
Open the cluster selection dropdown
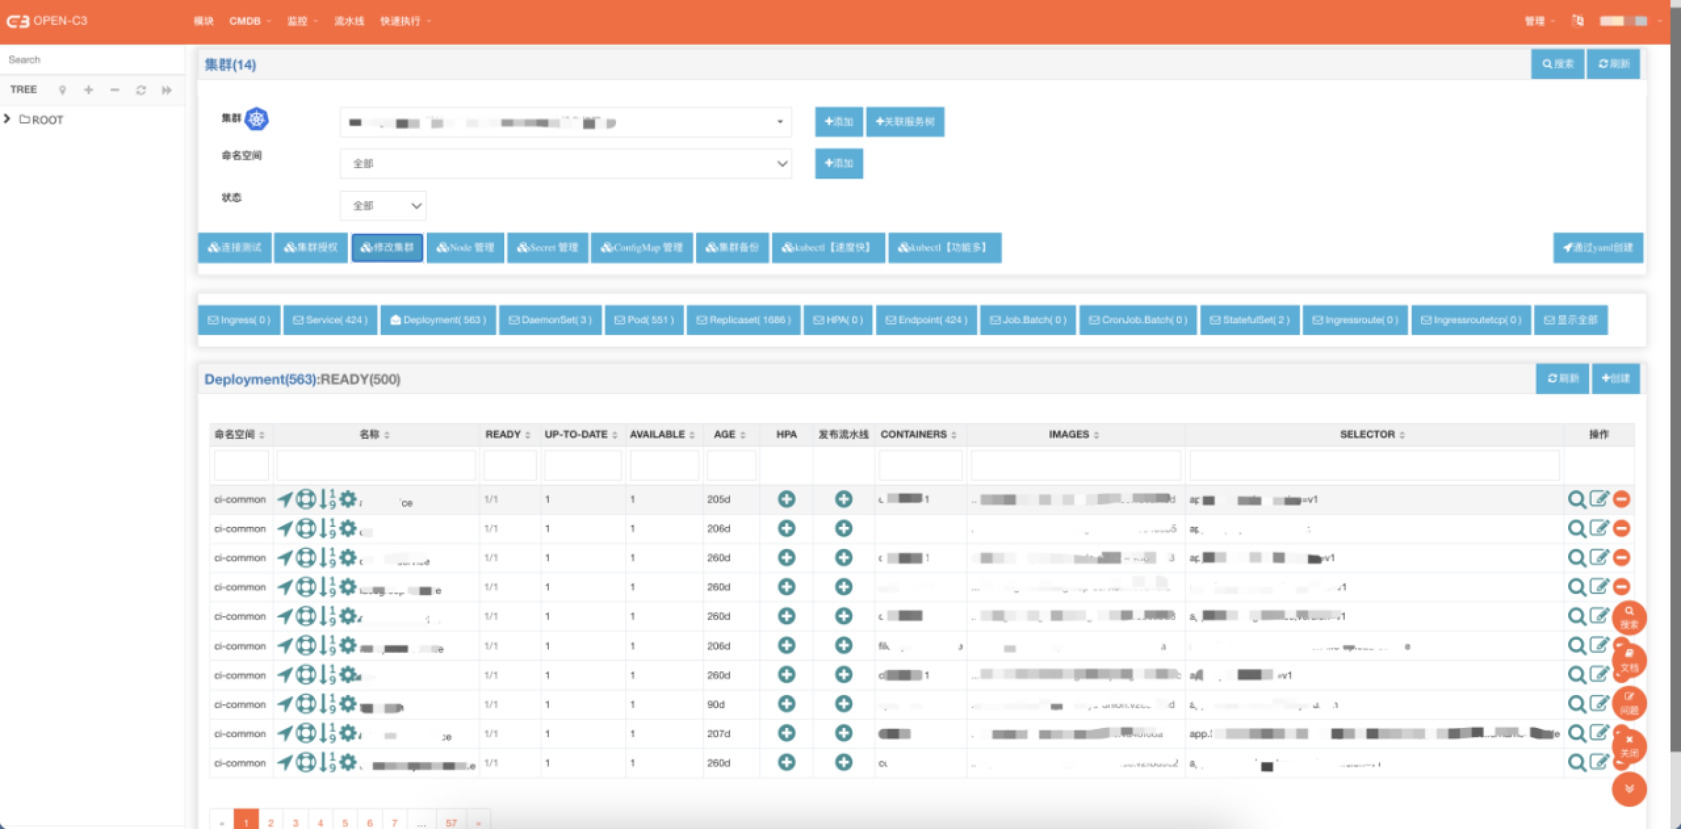(565, 122)
